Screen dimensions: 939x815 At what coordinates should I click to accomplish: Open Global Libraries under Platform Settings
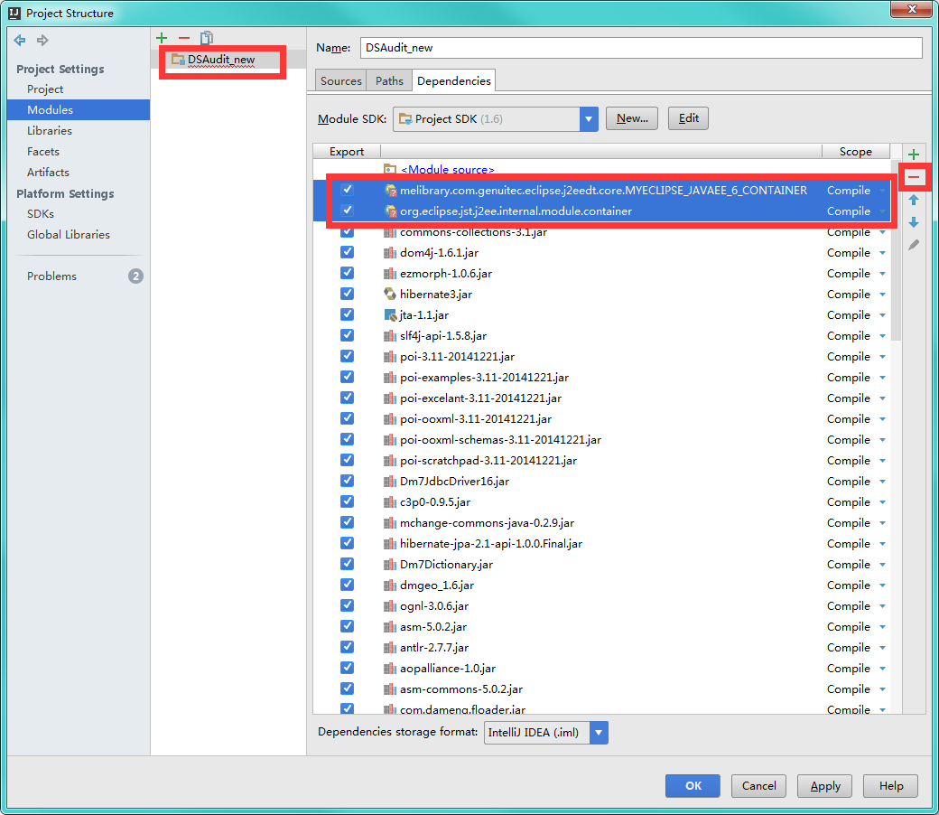click(x=69, y=235)
